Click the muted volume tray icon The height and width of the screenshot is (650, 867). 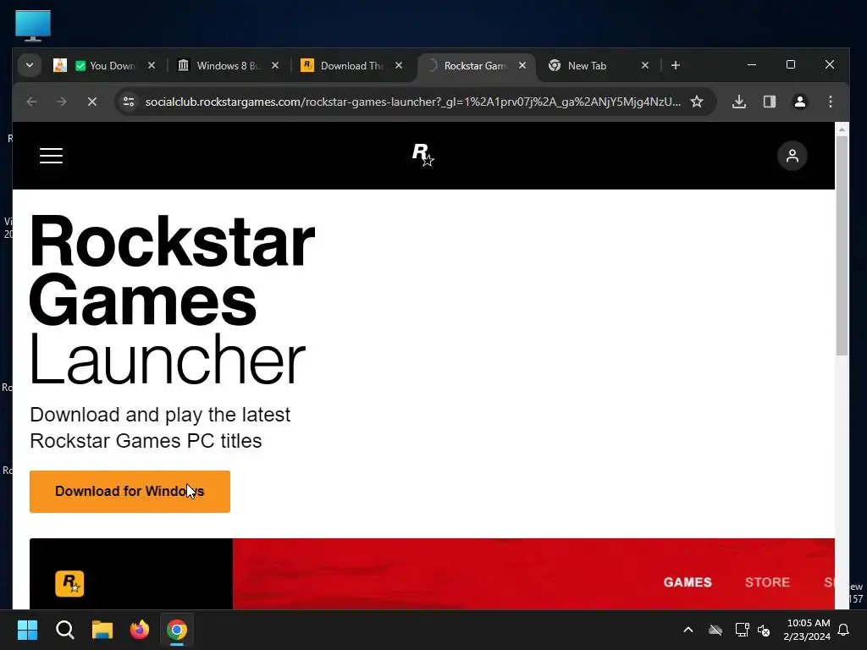764,630
